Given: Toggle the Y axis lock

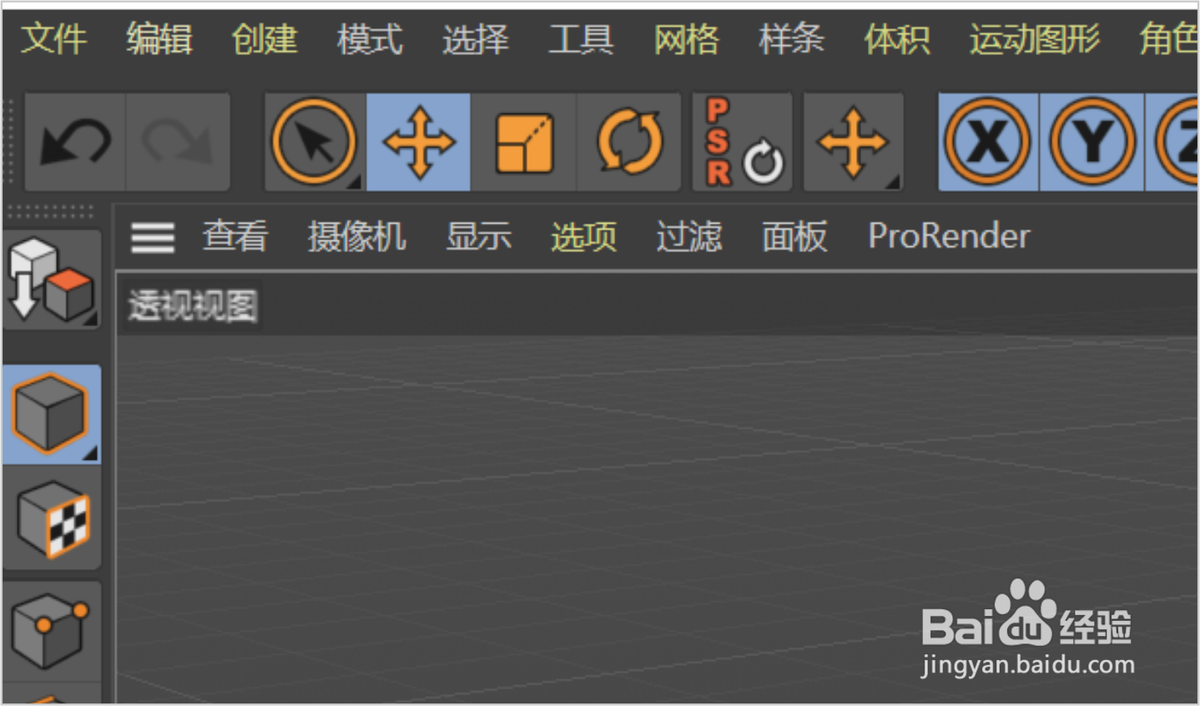Looking at the screenshot, I should pyautogui.click(x=1092, y=142).
